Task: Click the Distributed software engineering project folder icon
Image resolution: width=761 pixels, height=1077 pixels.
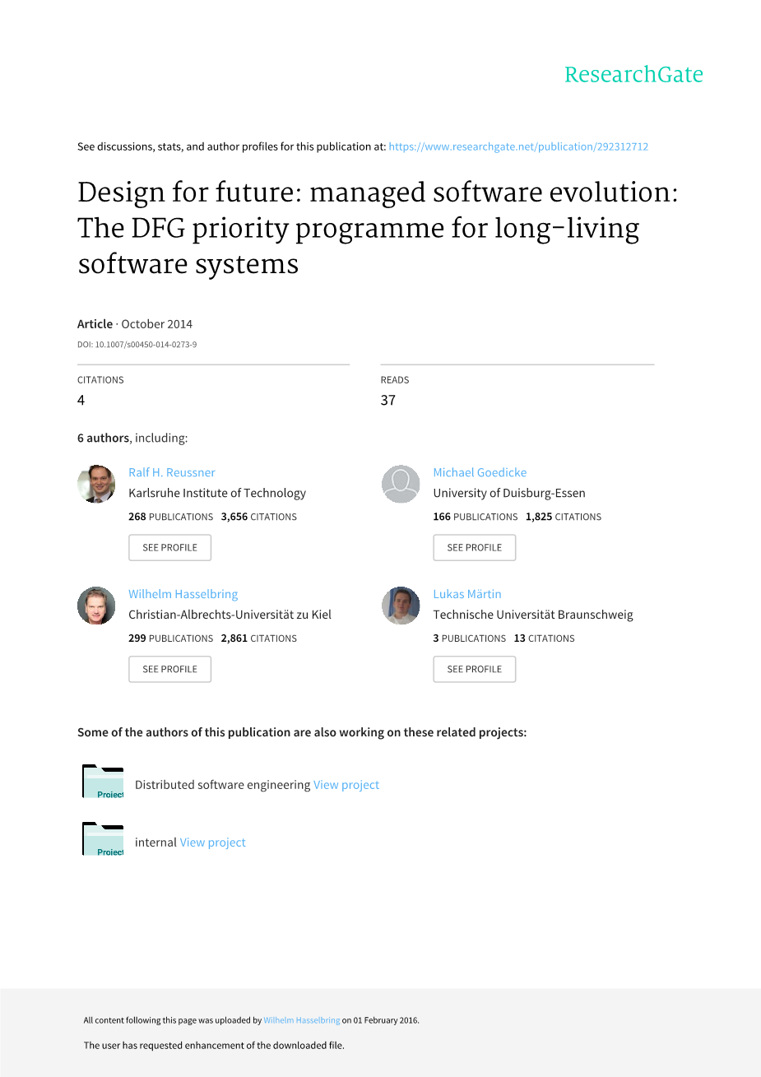Action: click(x=103, y=782)
